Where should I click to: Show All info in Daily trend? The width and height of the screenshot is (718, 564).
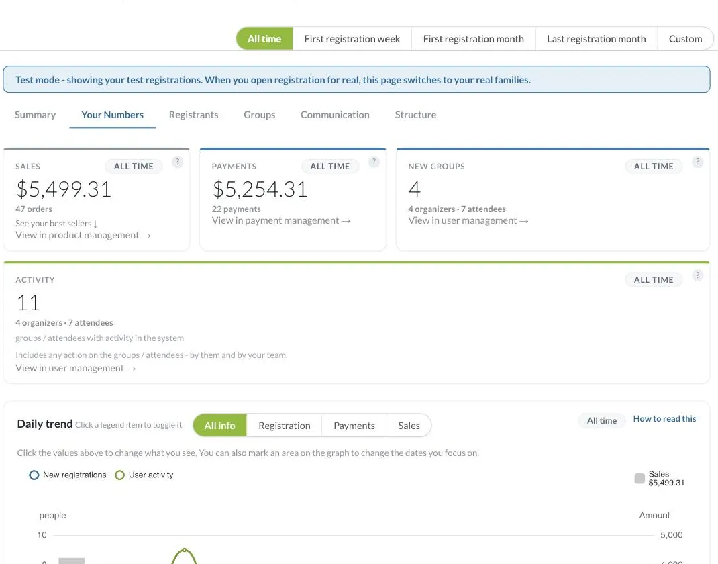pyautogui.click(x=220, y=426)
